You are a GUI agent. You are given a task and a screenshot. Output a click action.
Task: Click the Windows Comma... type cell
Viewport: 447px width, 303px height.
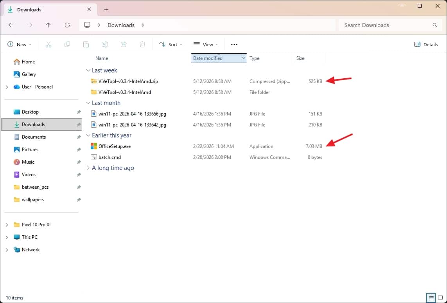pos(270,157)
